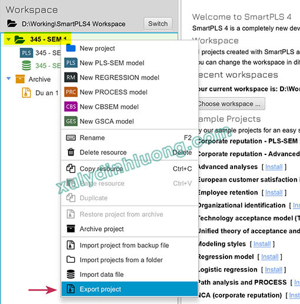The height and width of the screenshot is (304, 300).
Task: Click the folder outline icon for Import projects
Action: [71, 260]
